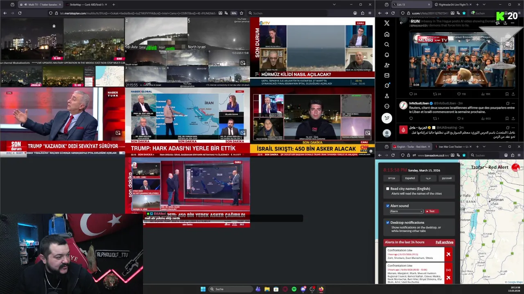
Task: Open the tab list dropdown in the Multi TV window
Action: [334, 4]
